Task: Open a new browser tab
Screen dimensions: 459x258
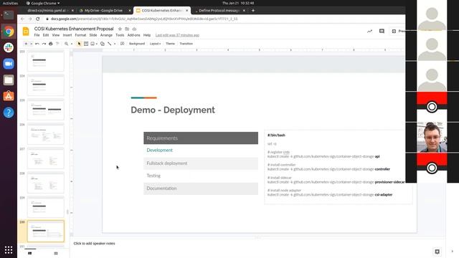Action: click(x=253, y=11)
